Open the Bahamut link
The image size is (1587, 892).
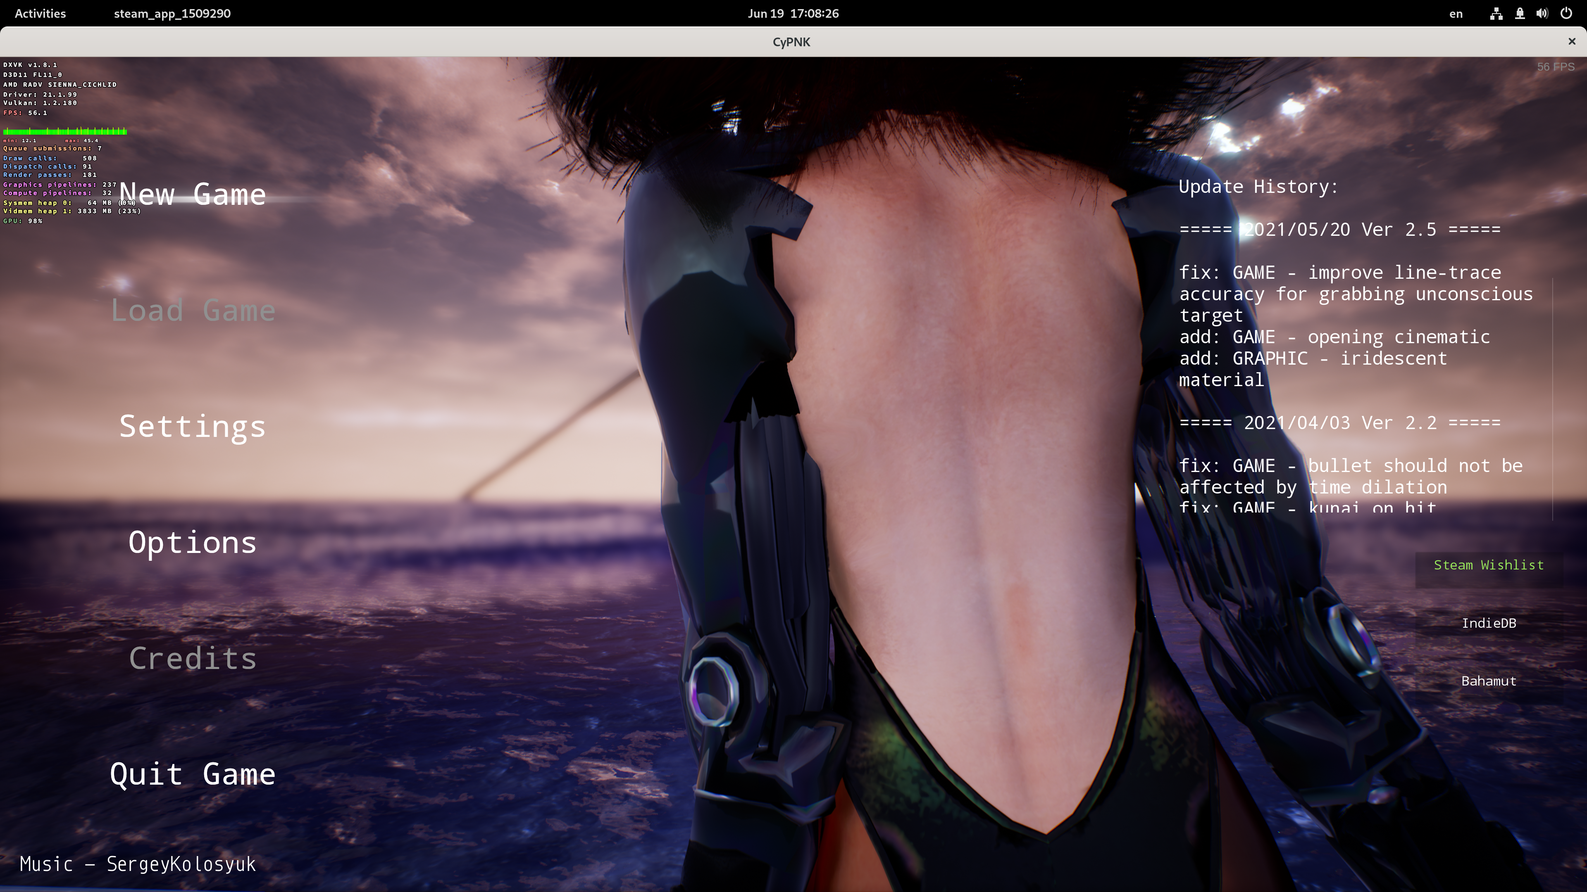[1488, 681]
